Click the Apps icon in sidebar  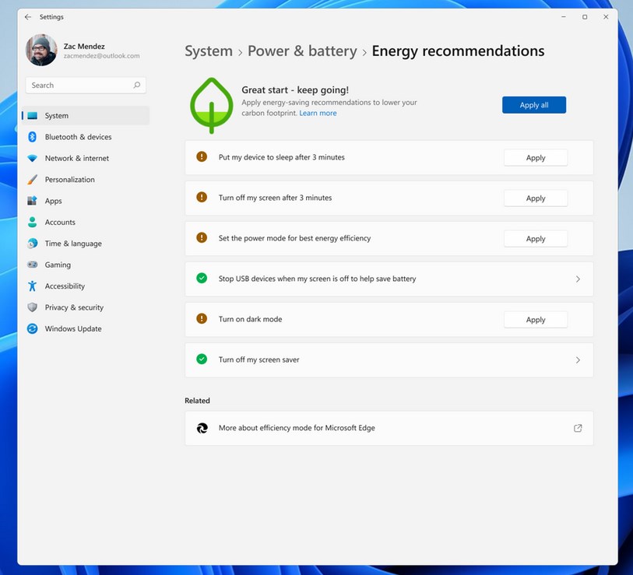(32, 201)
